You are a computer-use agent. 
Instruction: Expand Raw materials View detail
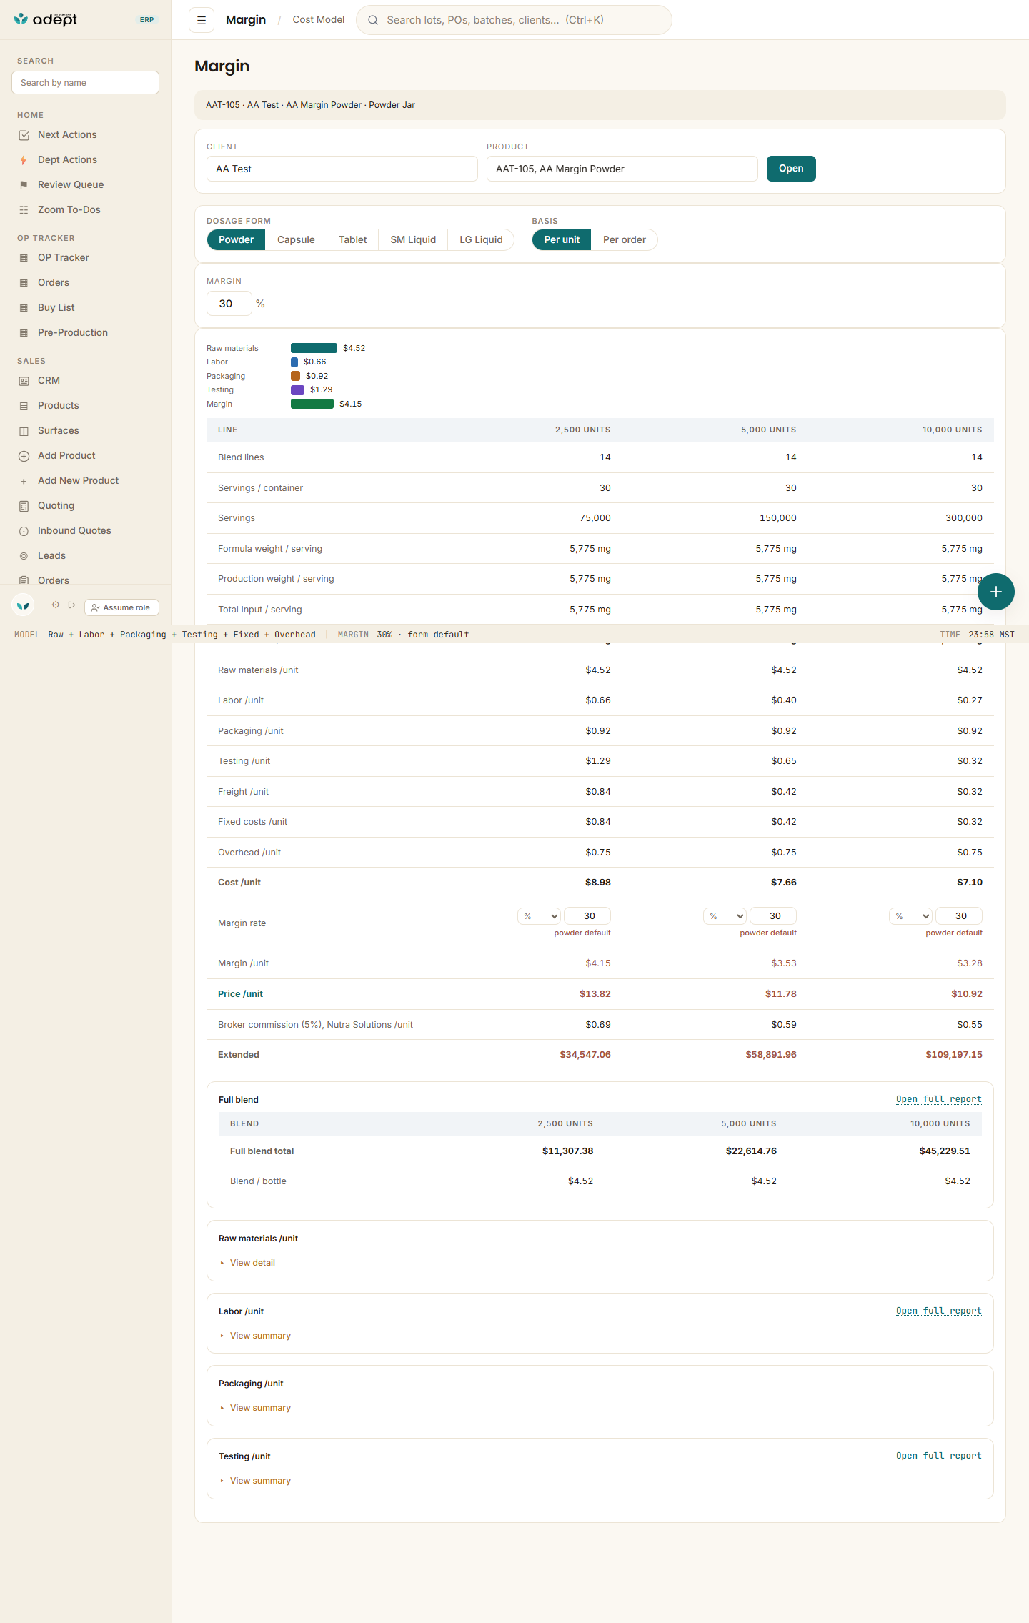[x=252, y=1263]
